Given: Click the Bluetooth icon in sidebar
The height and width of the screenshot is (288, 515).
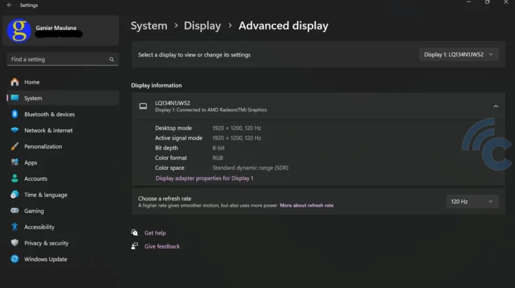Looking at the screenshot, I should coord(15,114).
